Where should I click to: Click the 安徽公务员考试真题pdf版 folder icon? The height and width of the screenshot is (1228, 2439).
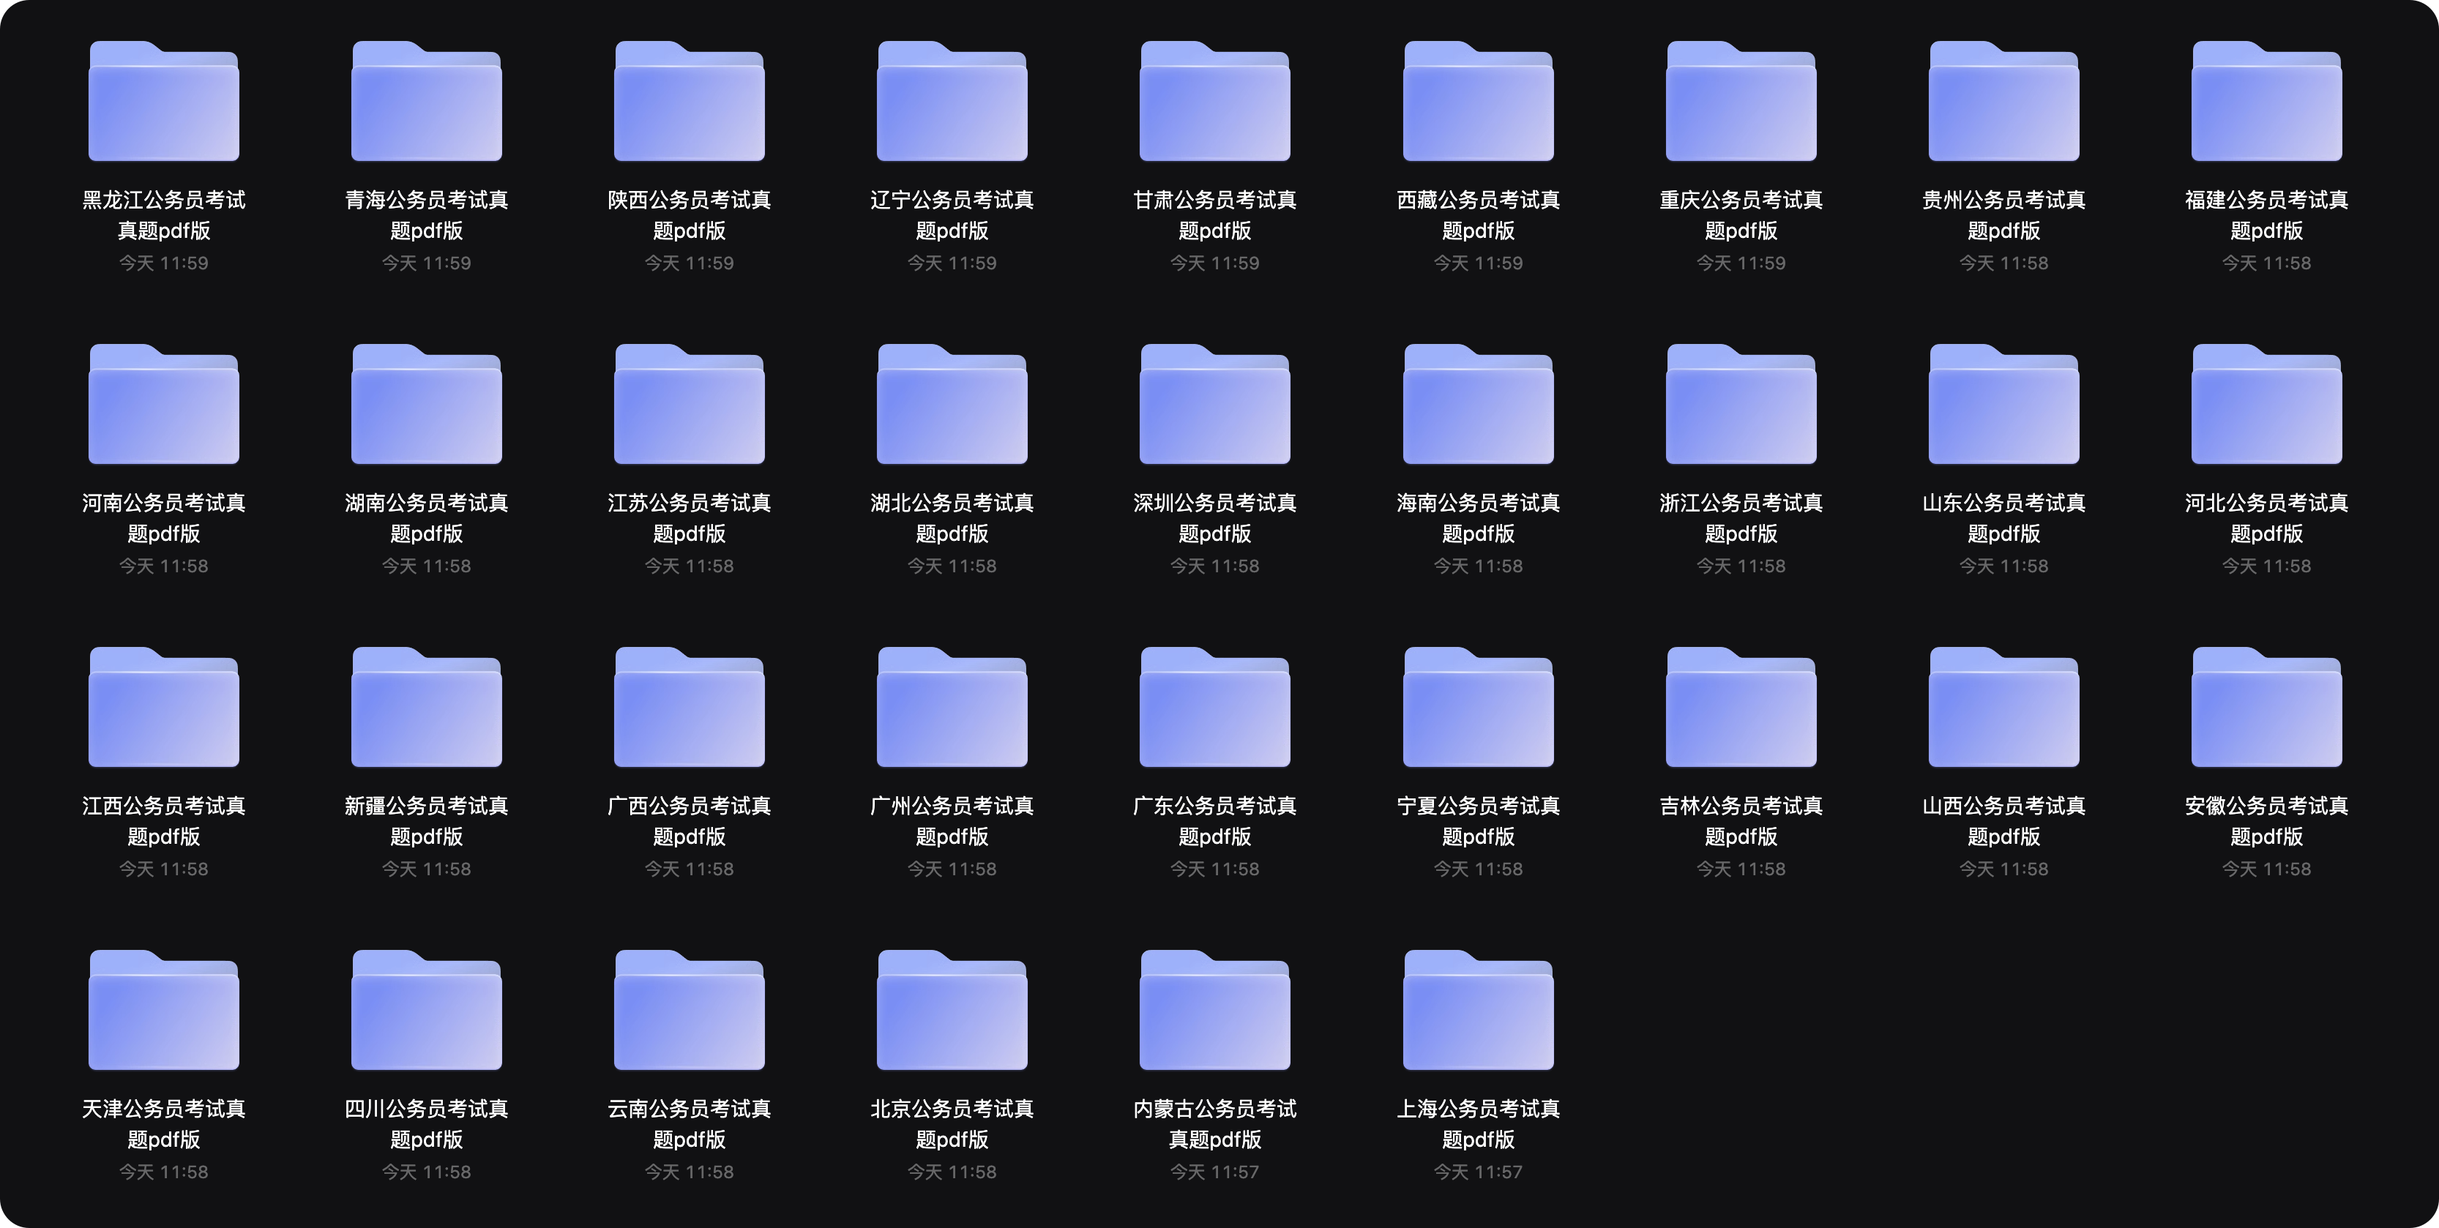[2267, 707]
